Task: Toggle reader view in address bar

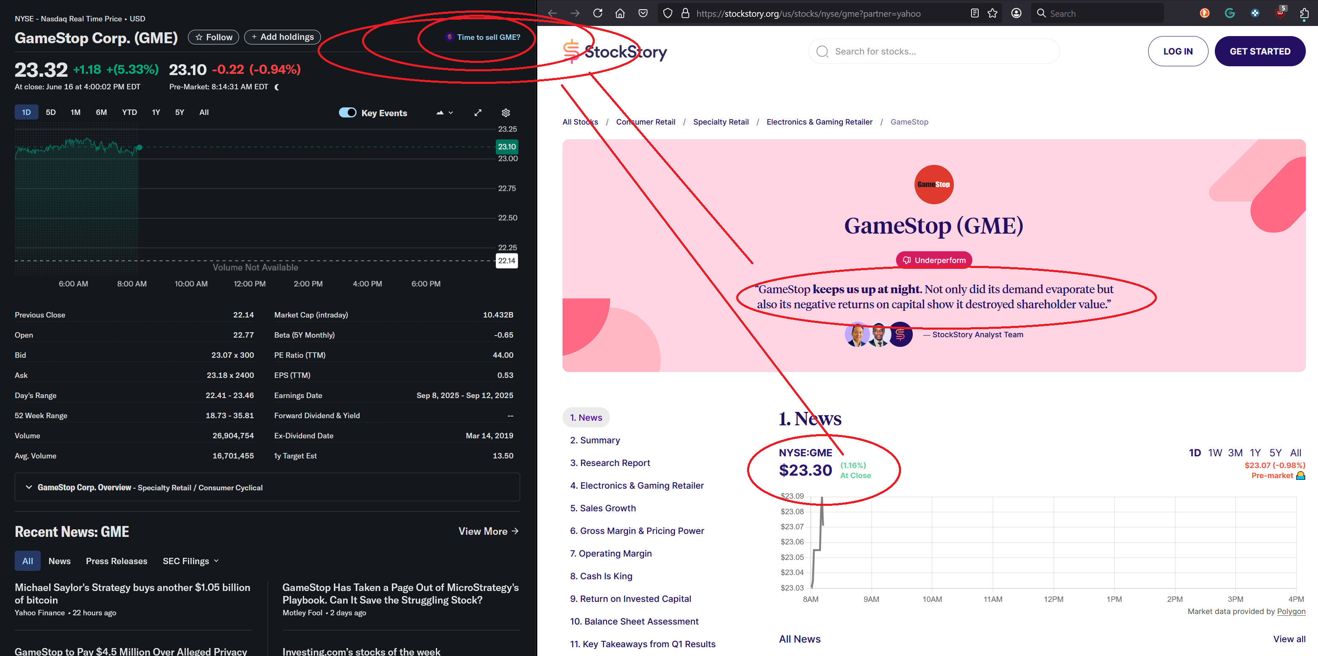Action: (975, 13)
